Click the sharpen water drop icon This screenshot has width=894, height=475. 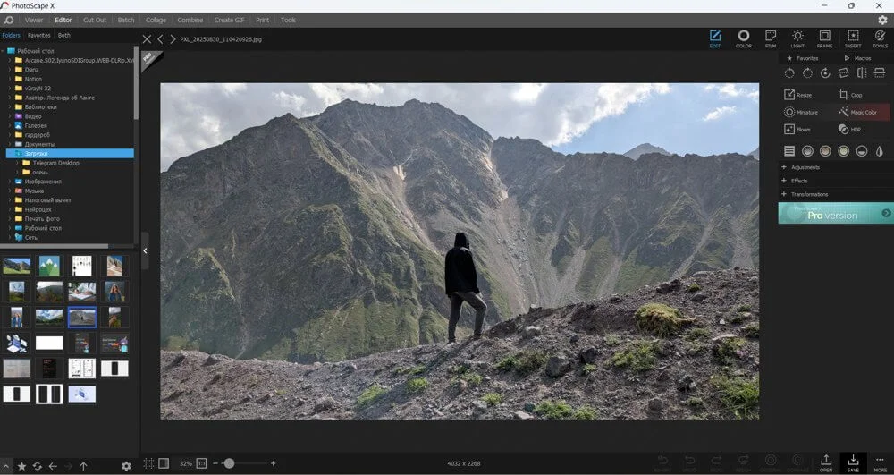coord(880,151)
